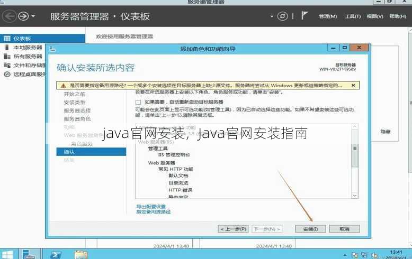
Task: Click 默认文档 in the install list
Action: [x=178, y=175]
